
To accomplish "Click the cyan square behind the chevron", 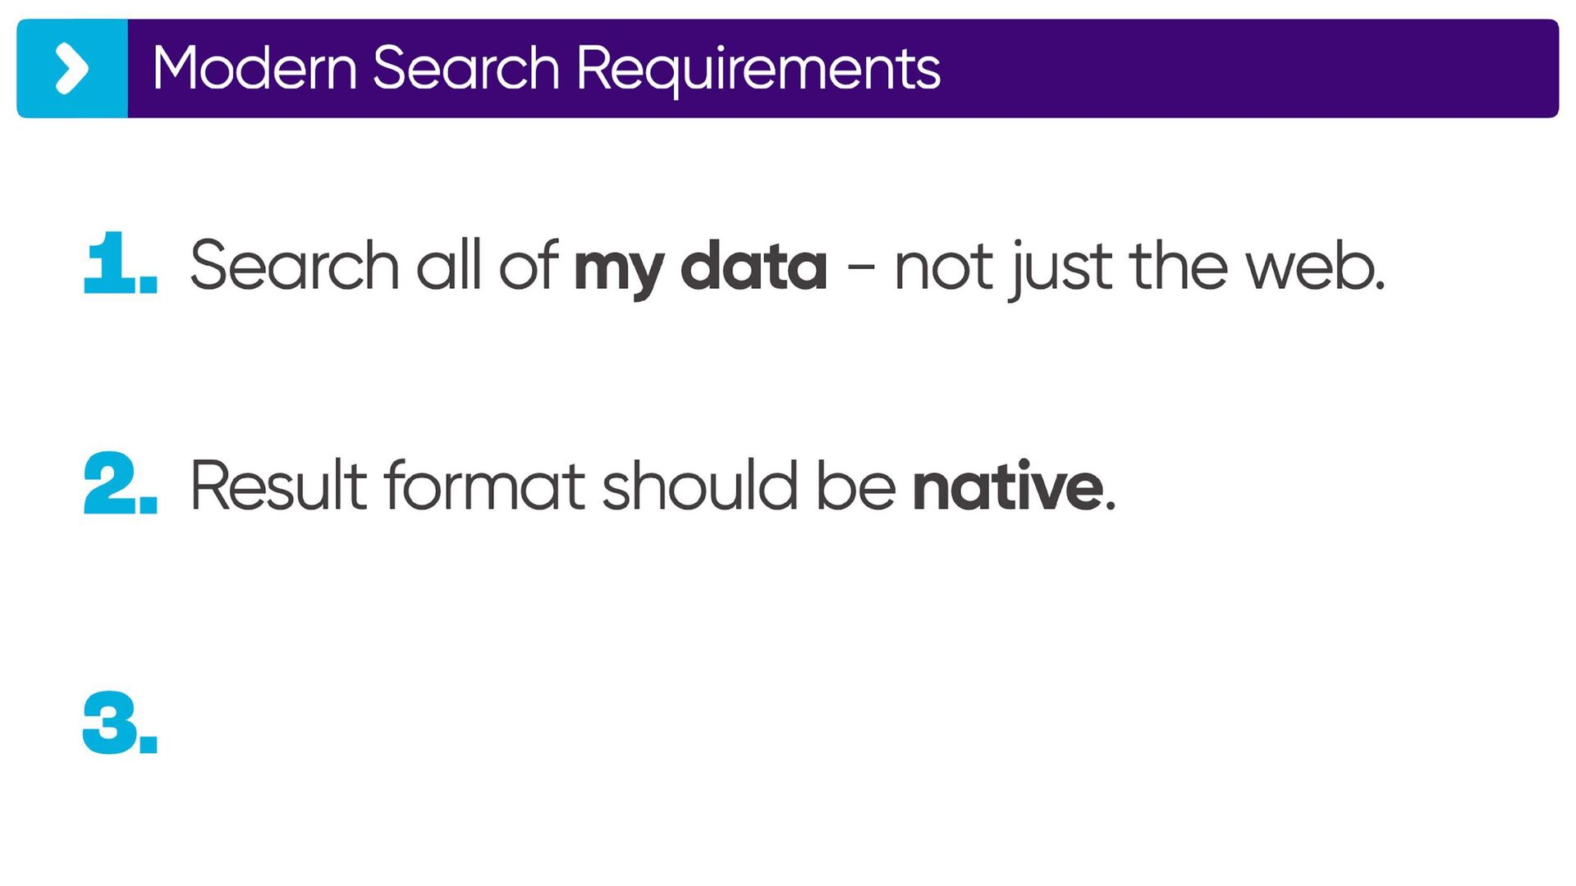I will pyautogui.click(x=72, y=69).
